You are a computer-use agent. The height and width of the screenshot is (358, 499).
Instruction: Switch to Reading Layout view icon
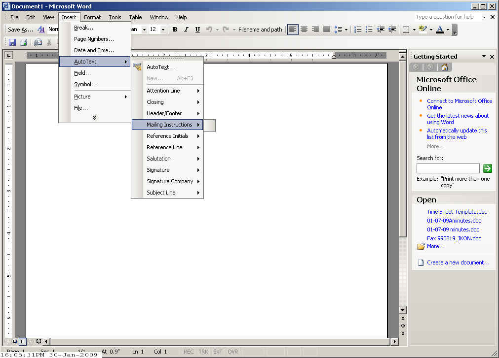(39, 341)
